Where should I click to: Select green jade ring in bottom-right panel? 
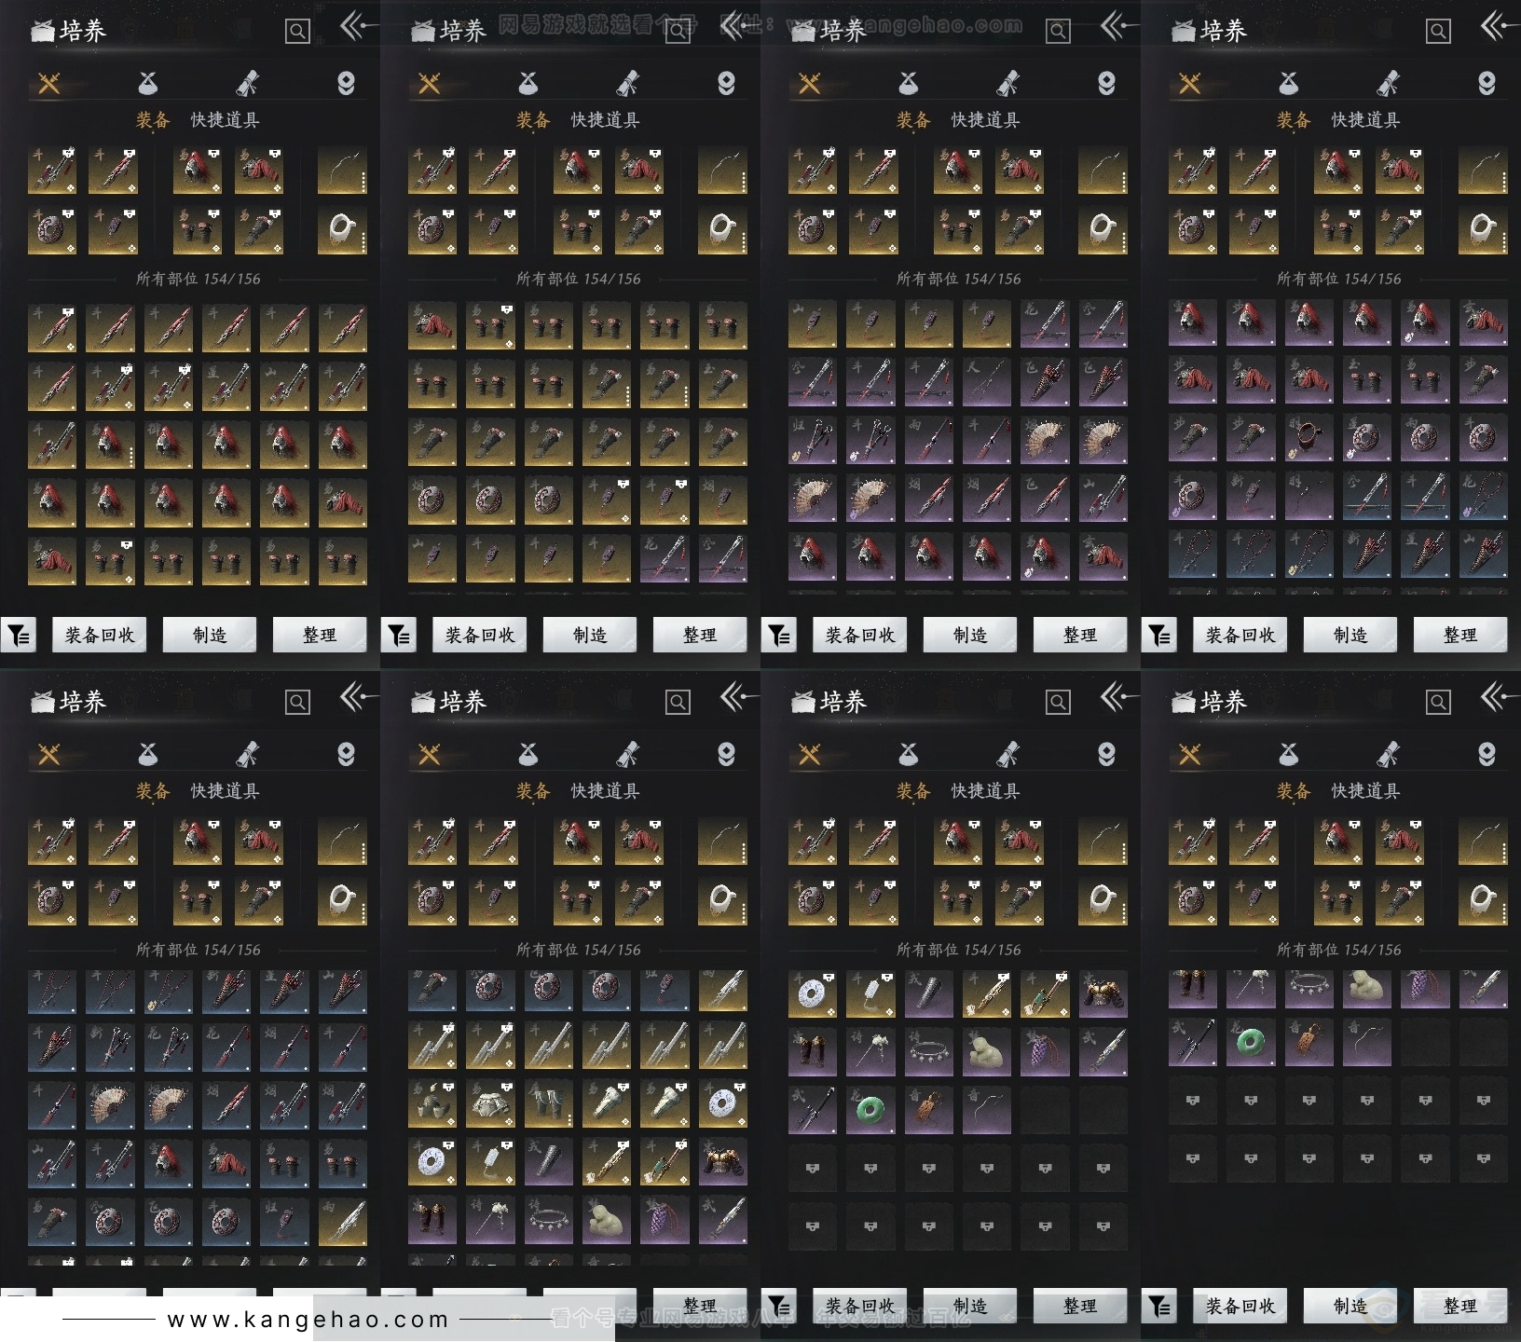coord(1251,1042)
